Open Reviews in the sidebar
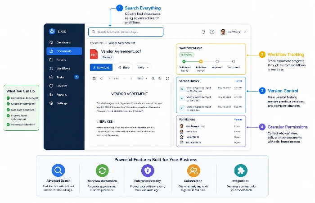Screen dimensions: 315x203 click(x=64, y=86)
